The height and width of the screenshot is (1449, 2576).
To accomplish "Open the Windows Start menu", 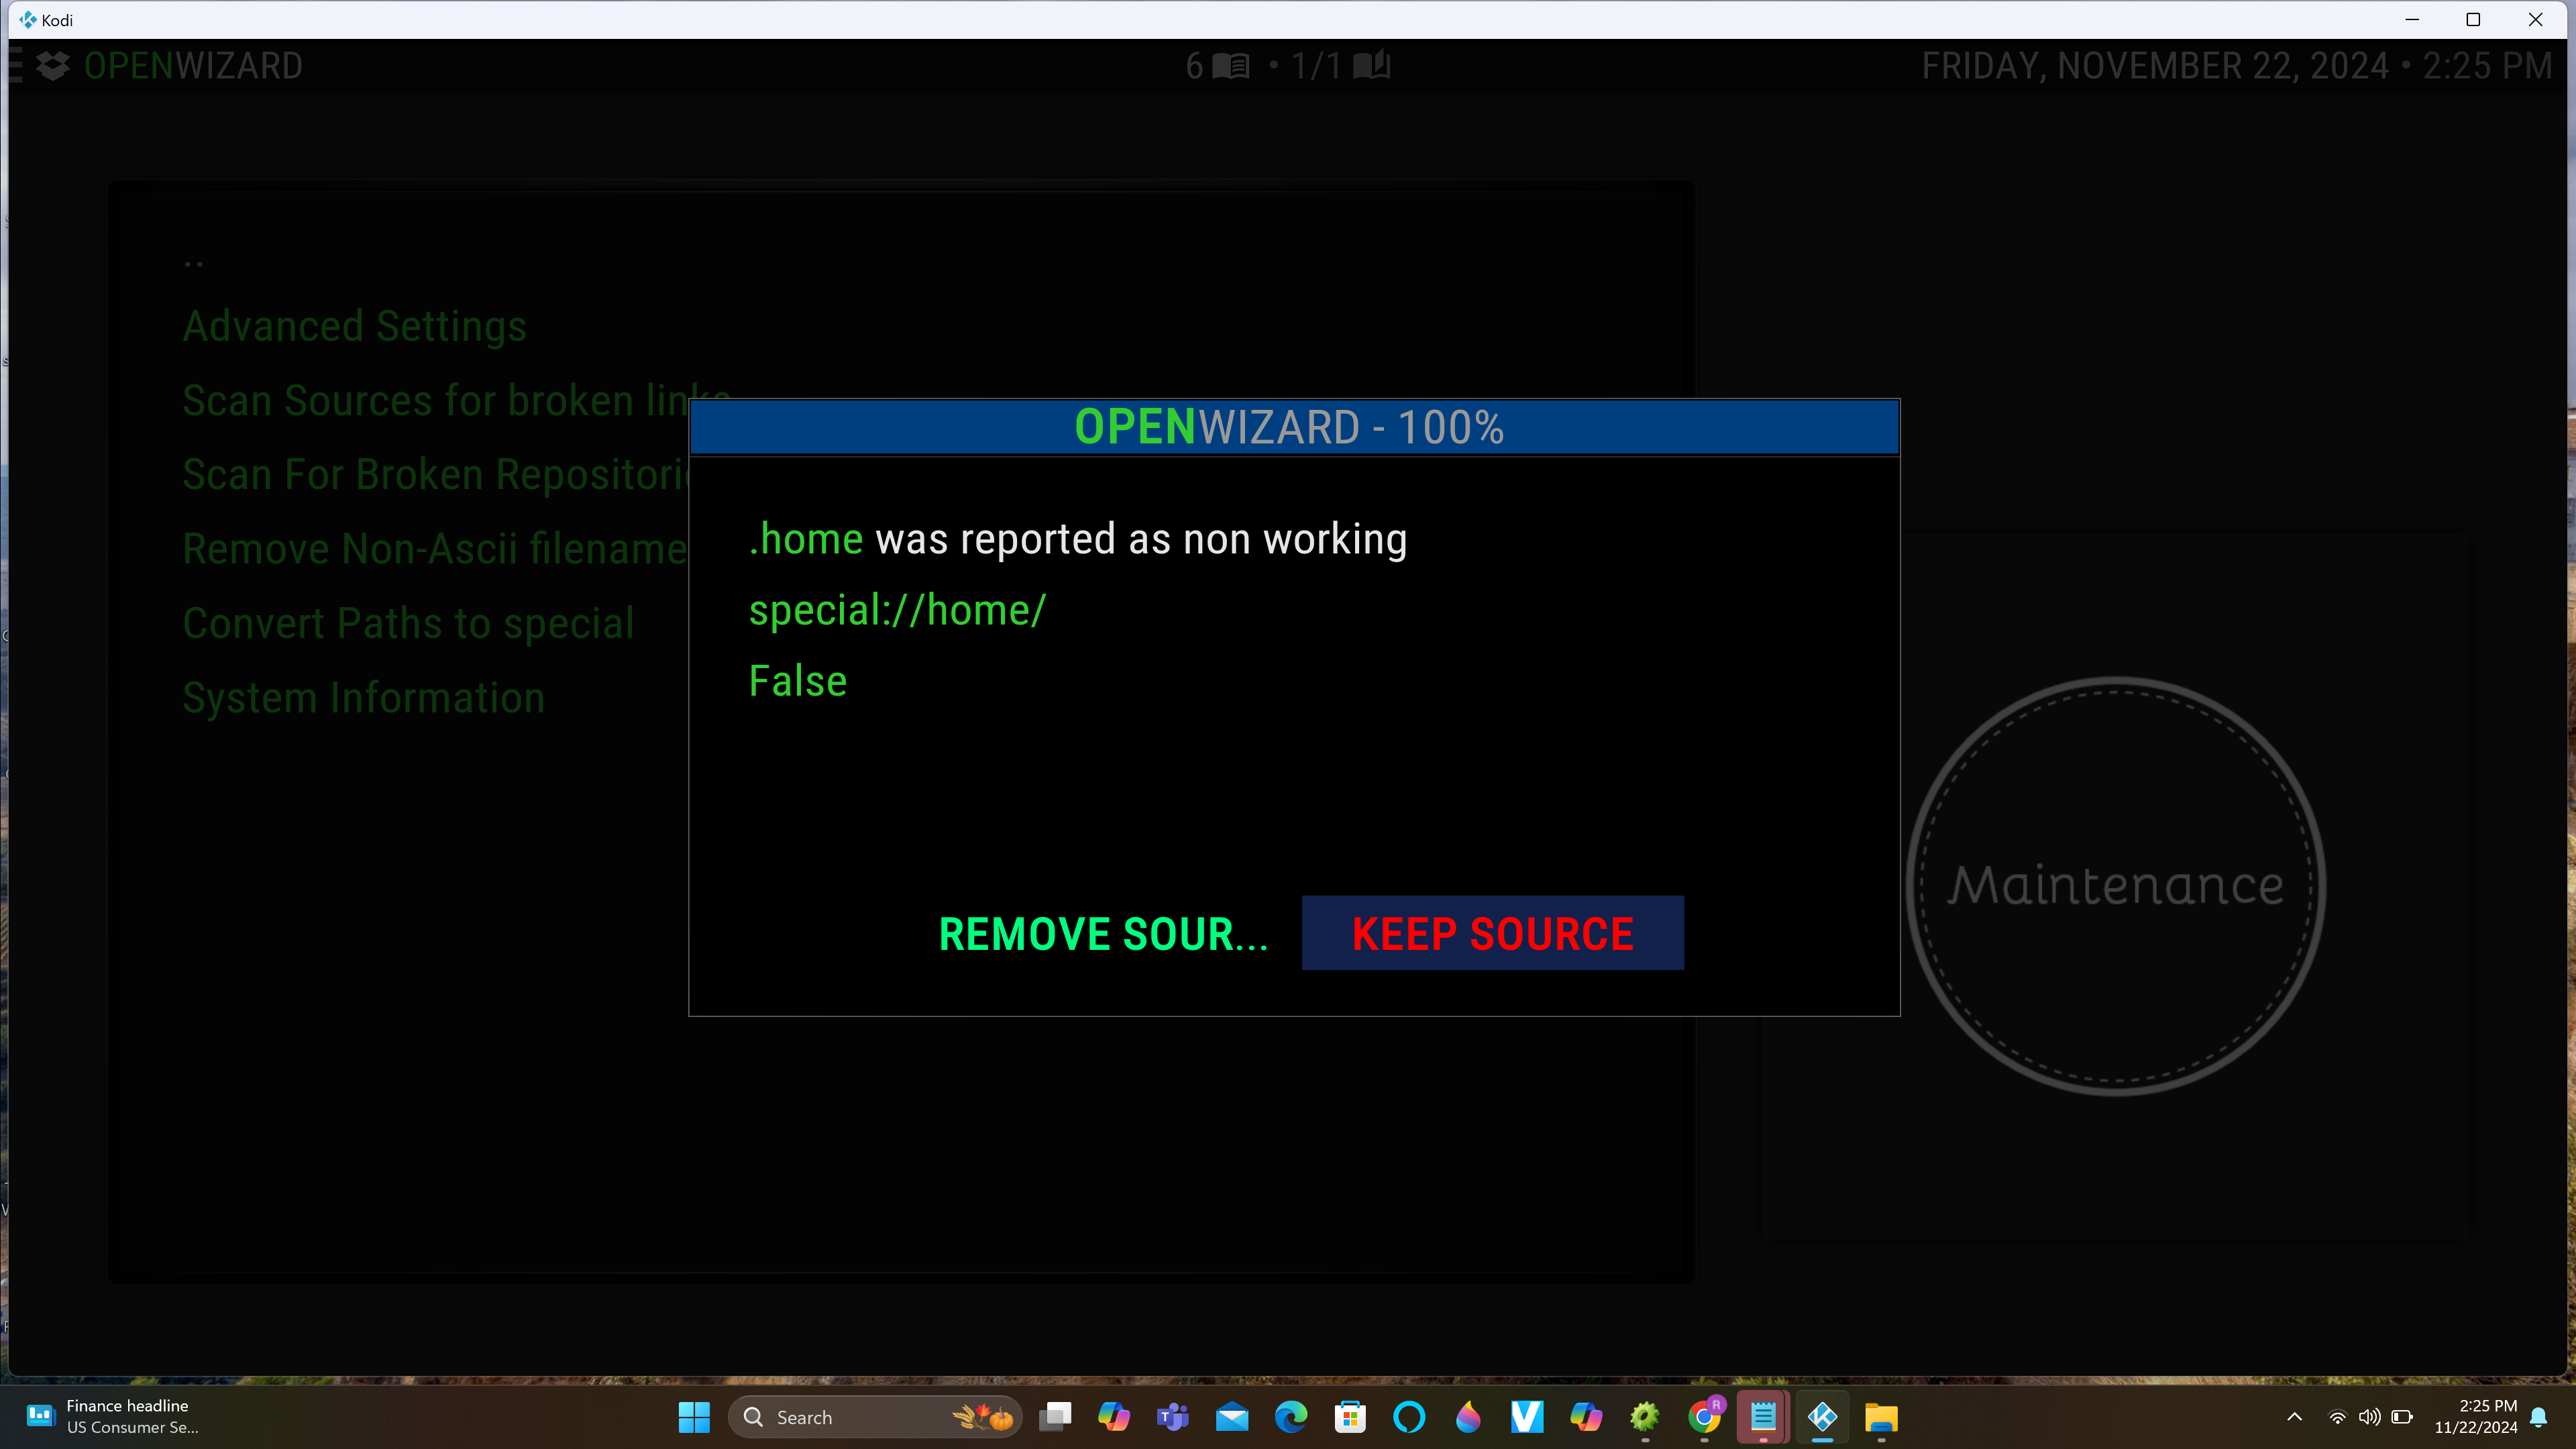I will pos(694,1417).
